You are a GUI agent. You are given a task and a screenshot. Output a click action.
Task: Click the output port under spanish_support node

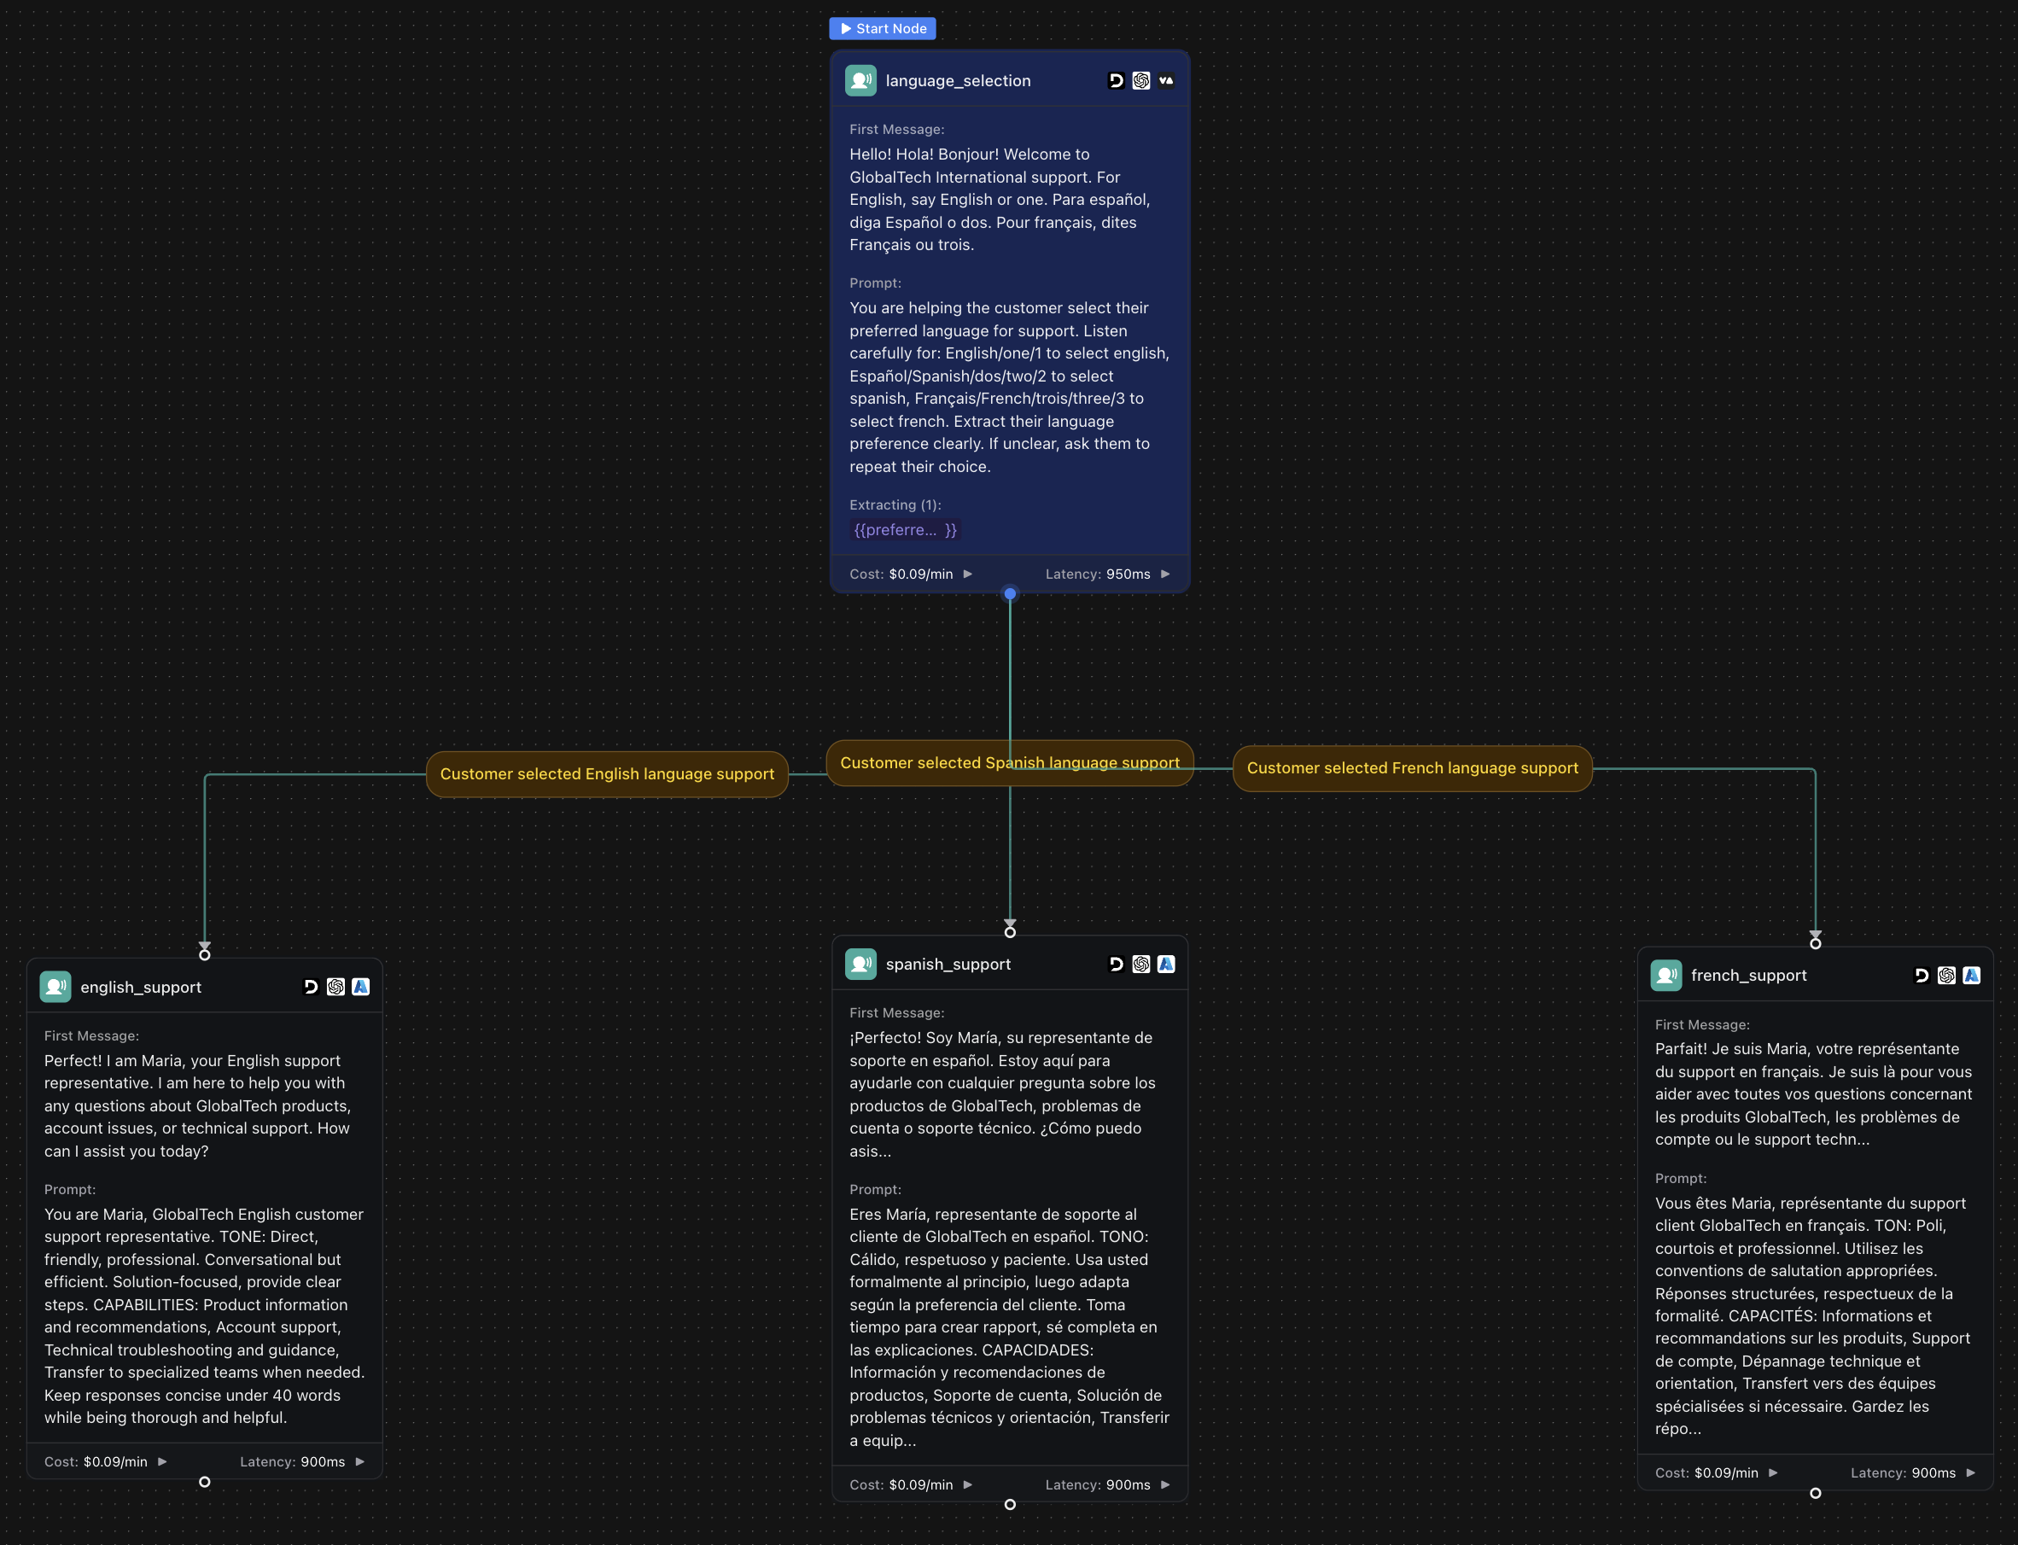click(x=1009, y=1506)
